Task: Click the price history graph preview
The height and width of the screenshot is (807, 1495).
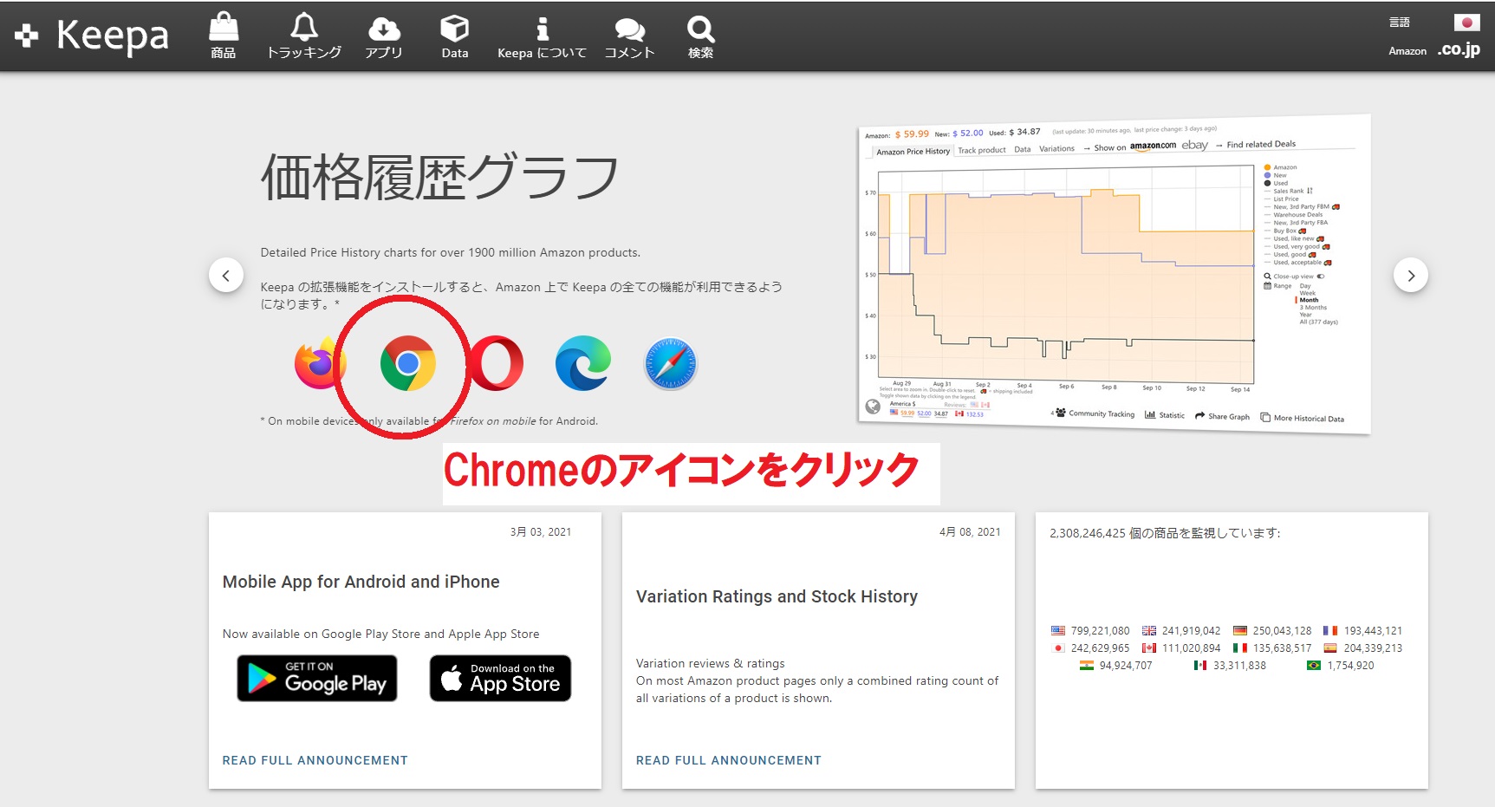Action: (1114, 273)
